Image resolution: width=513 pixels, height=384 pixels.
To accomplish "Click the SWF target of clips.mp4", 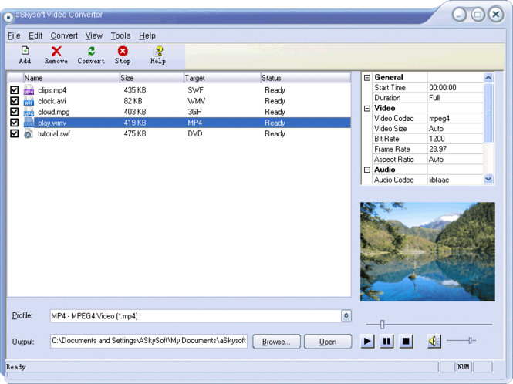I will tap(195, 90).
